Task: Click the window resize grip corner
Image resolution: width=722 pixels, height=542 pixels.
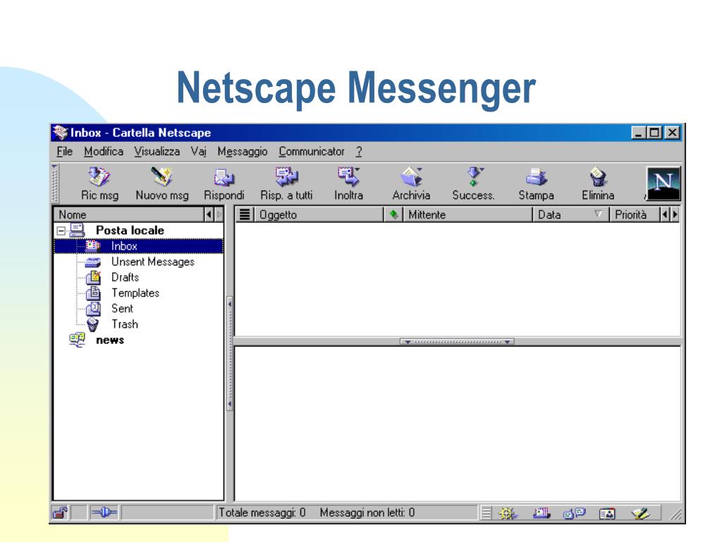Action: click(675, 514)
